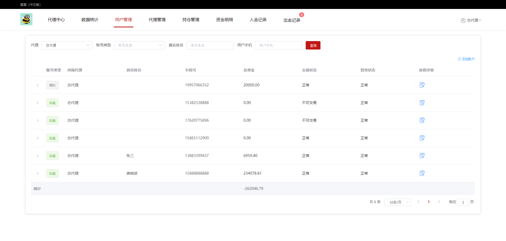Focus the 真实姓名 input field

[210, 45]
